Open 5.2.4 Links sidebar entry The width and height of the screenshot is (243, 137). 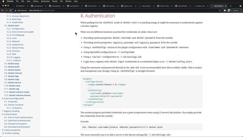coord(12,38)
